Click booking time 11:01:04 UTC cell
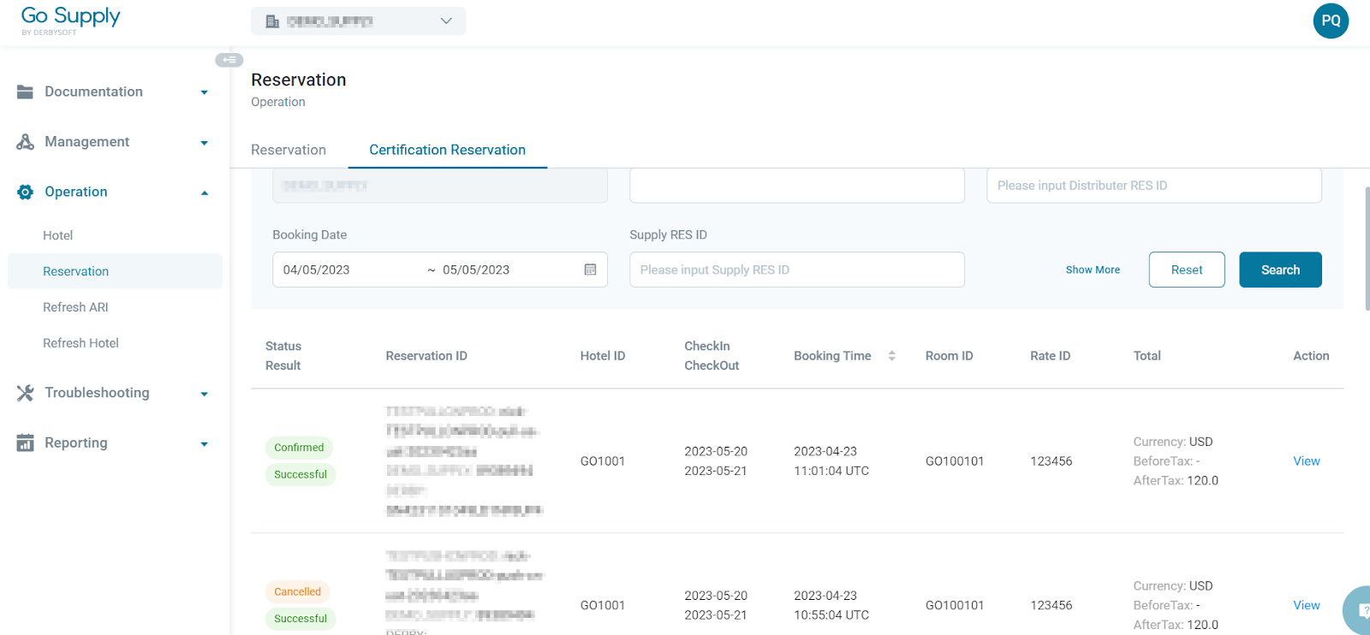 pos(831,461)
